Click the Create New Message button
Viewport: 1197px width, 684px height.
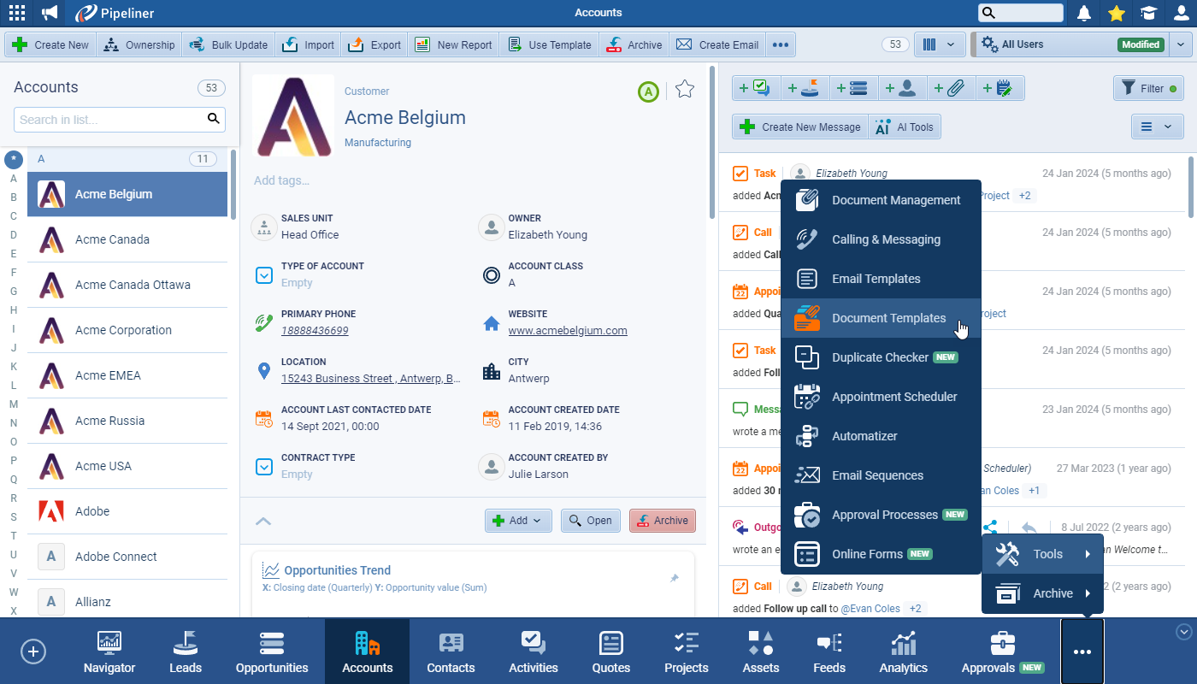(800, 127)
